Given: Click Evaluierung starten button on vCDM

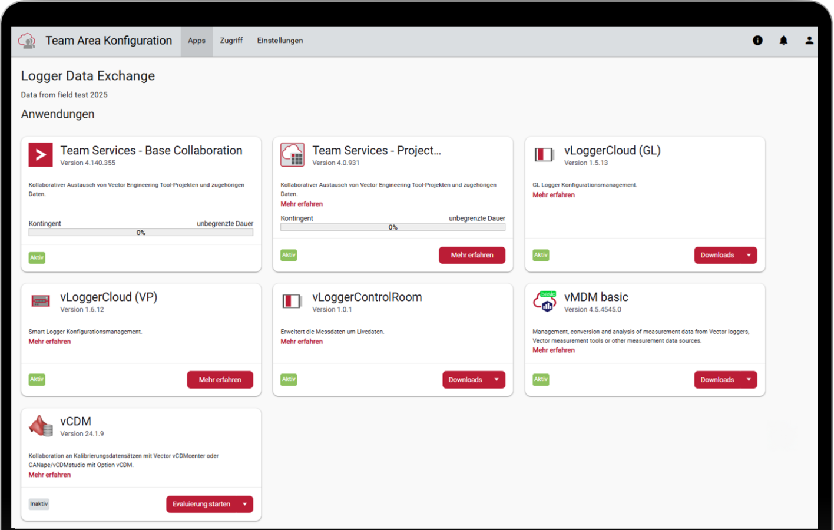Looking at the screenshot, I should pyautogui.click(x=201, y=504).
